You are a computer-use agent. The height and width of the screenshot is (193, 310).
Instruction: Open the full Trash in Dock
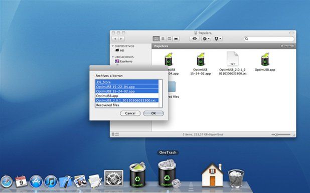(x=236, y=179)
